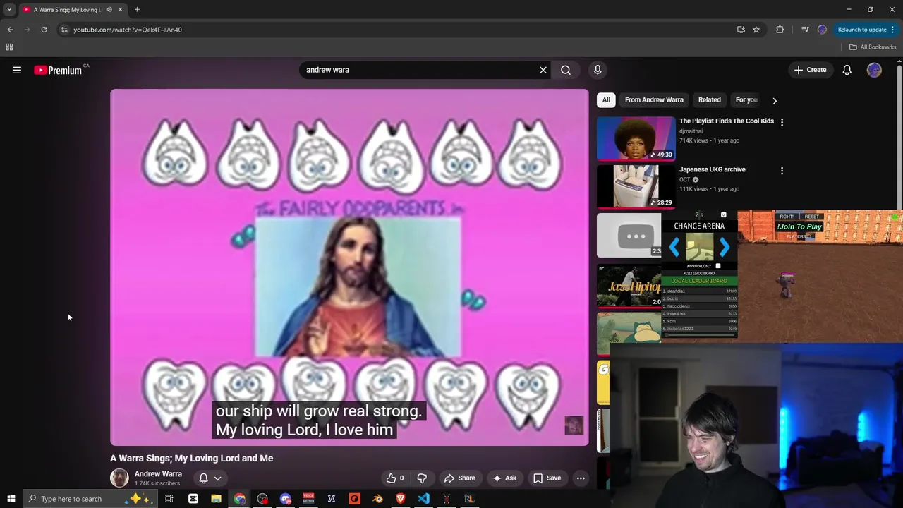This screenshot has height=508, width=903.
Task: Click RESET in the game overlay
Action: 812,217
